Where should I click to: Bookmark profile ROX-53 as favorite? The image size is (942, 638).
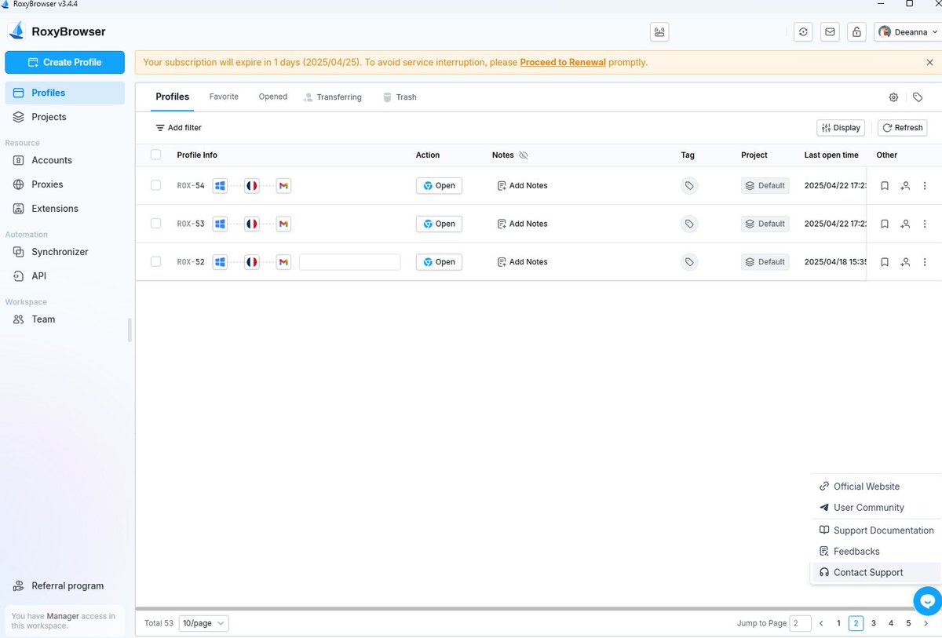click(885, 224)
